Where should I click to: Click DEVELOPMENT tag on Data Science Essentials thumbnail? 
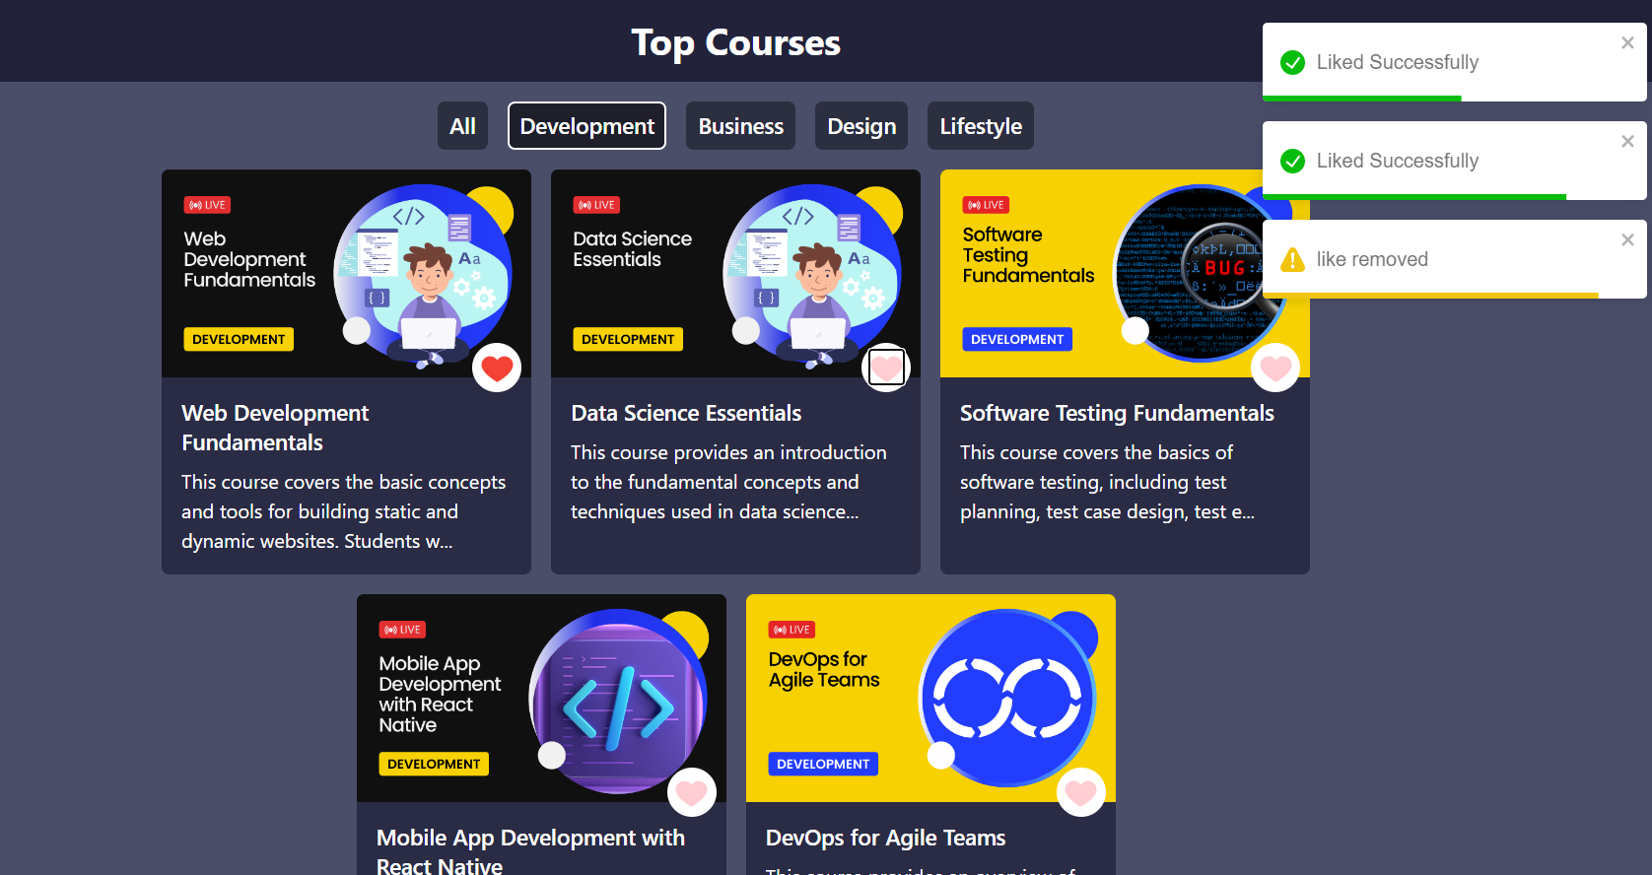click(628, 339)
